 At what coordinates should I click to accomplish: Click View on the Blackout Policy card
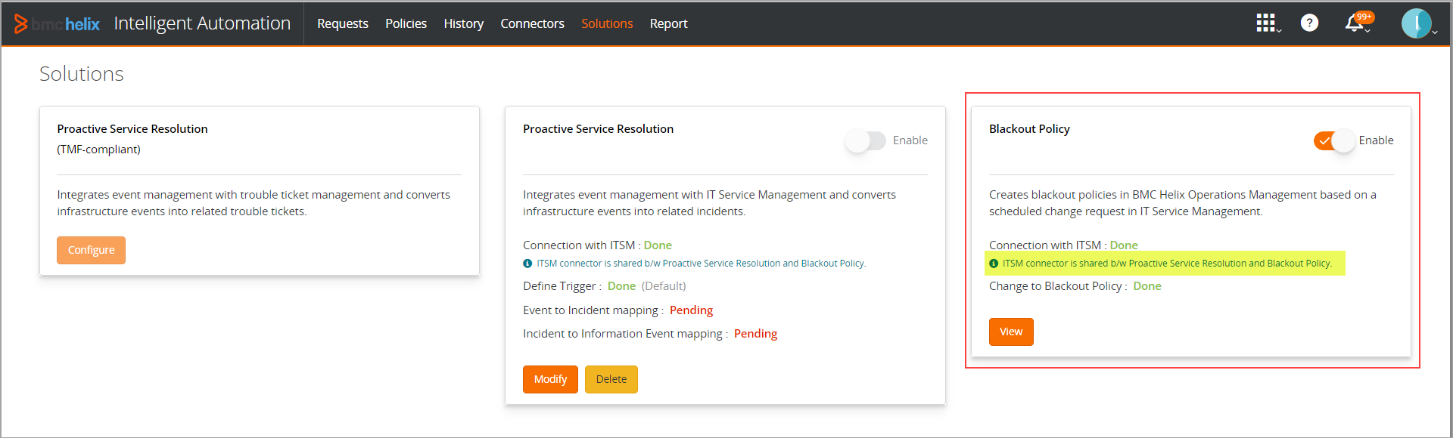pos(1011,332)
